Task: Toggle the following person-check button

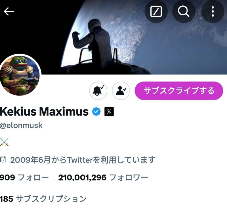Action: tap(121, 91)
